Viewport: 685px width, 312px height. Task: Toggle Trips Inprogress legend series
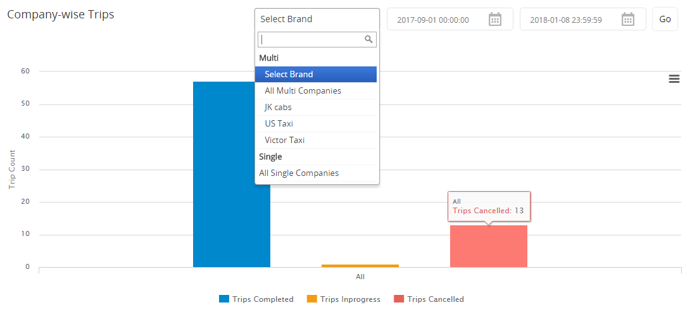(x=350, y=299)
